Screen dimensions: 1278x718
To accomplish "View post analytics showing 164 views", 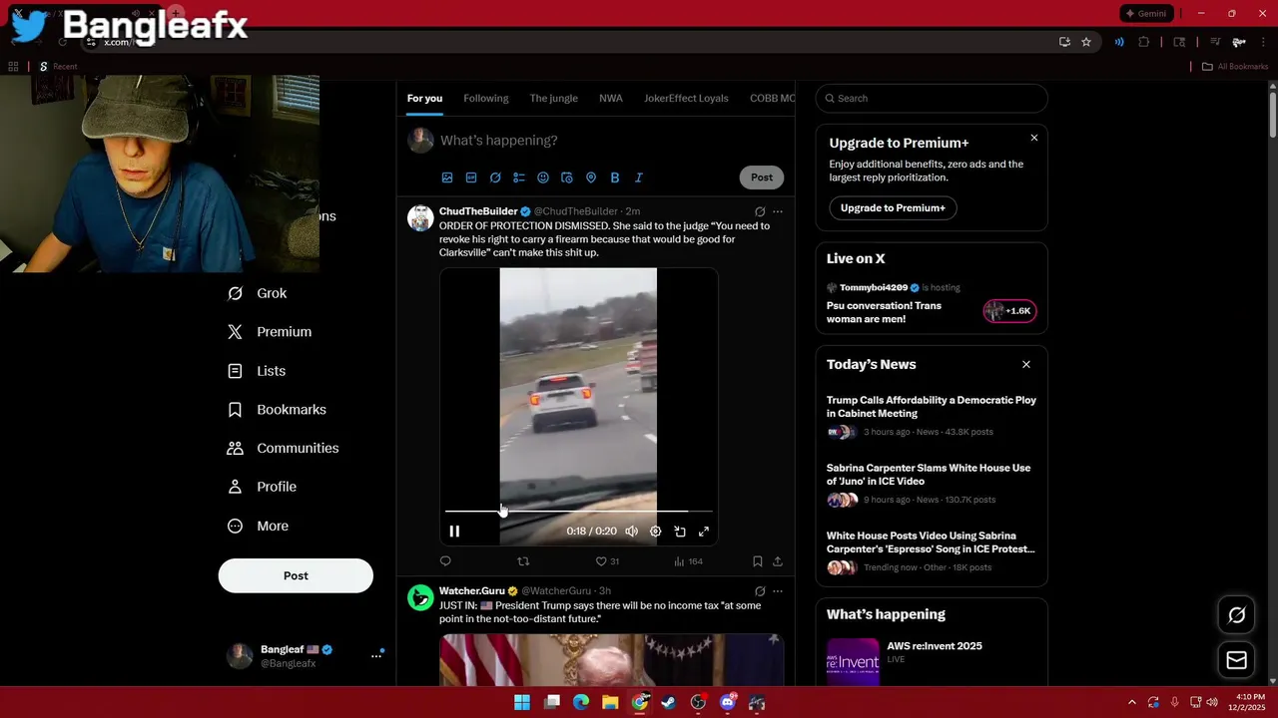I will click(x=688, y=561).
